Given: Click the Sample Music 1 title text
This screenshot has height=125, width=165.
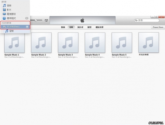Looking at the screenshot, I should pyautogui.click(x=12, y=55).
